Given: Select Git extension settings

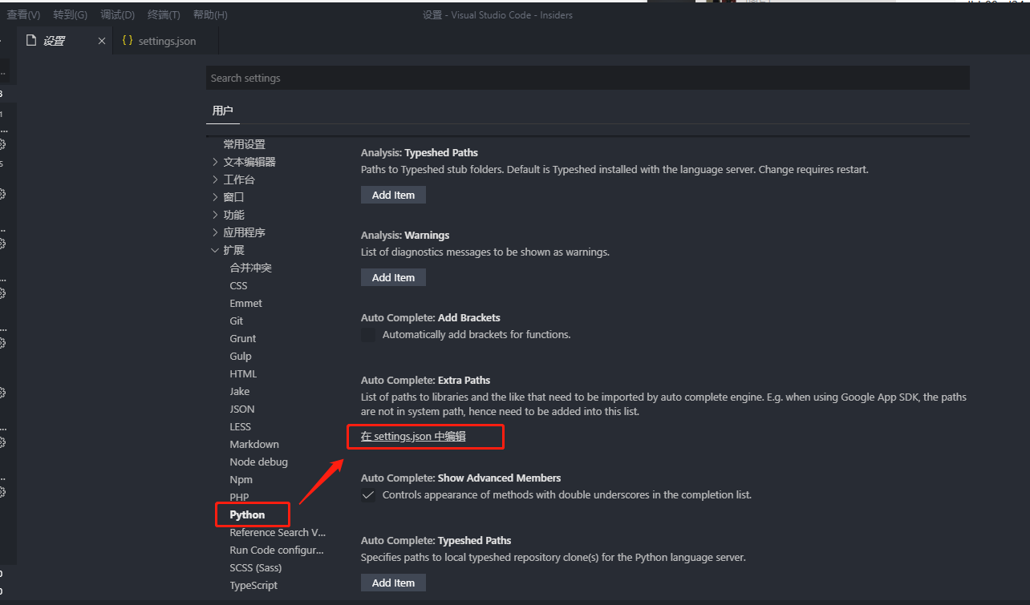Looking at the screenshot, I should pos(236,321).
